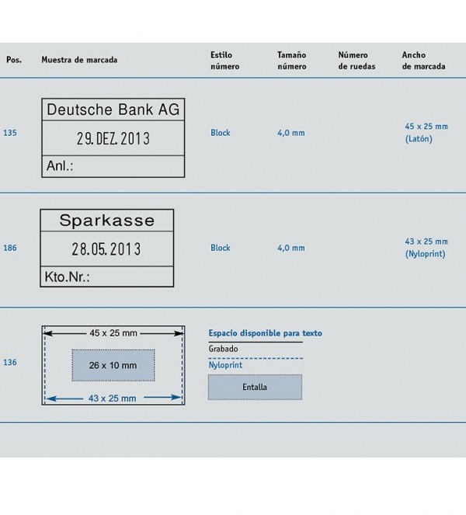Click '4,0 mm' size in row 186
Viewport: 466px width, 515px height.
[291, 248]
